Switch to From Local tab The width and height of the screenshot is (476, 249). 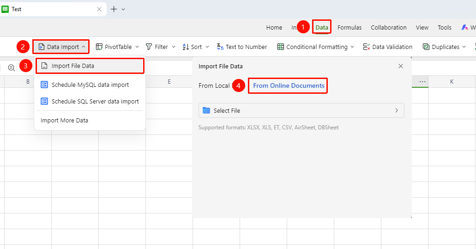(x=214, y=85)
